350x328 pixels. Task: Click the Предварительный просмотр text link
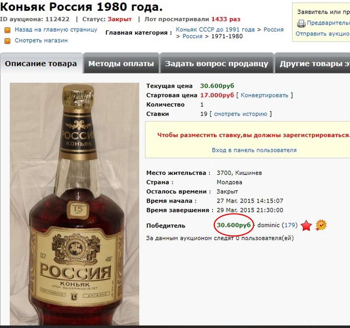[x=328, y=23]
